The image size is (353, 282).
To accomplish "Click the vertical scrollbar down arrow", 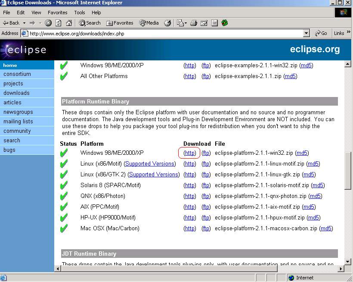I will coord(347,261).
